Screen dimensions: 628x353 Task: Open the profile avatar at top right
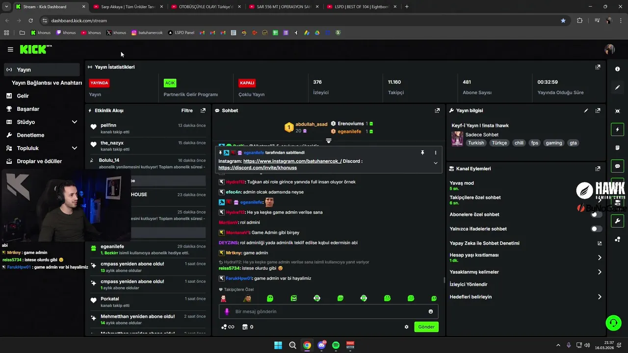click(610, 50)
